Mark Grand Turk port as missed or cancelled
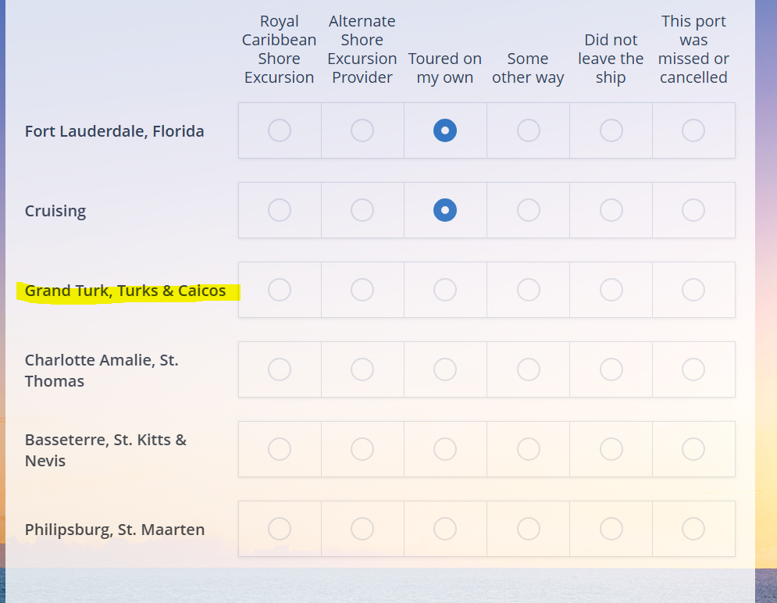 coord(693,290)
